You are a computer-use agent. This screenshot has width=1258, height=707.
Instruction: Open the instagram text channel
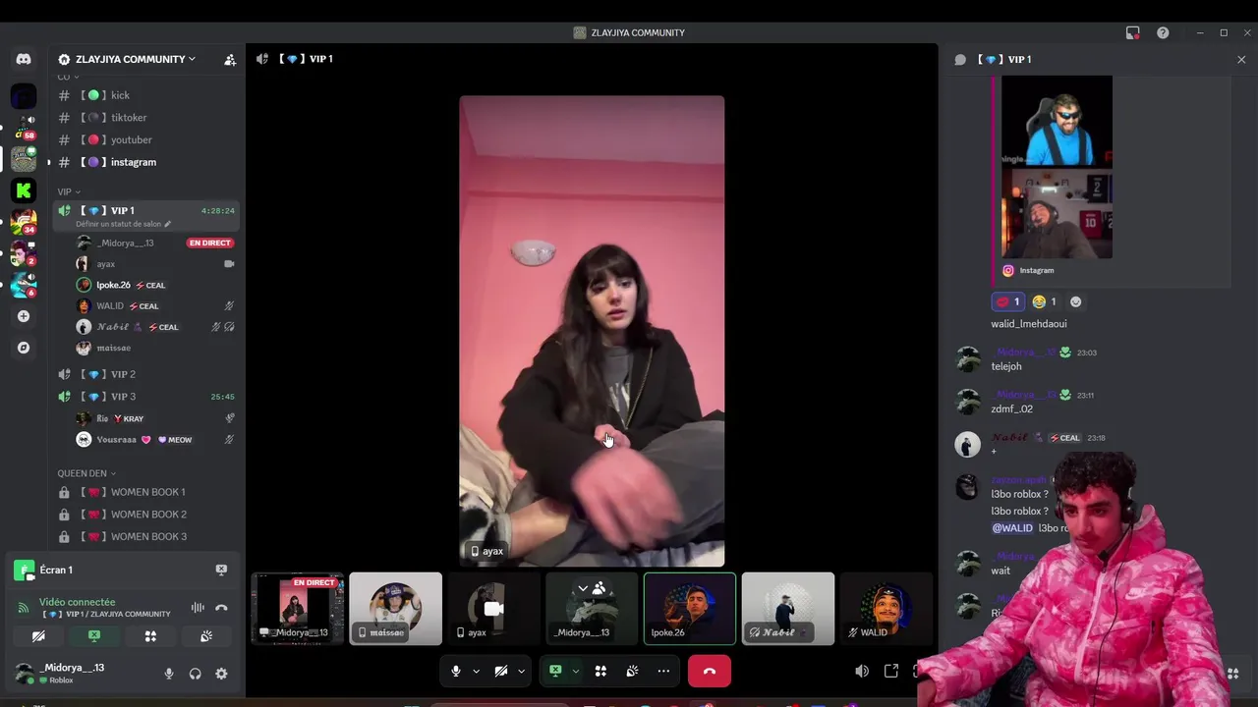[x=144, y=162]
